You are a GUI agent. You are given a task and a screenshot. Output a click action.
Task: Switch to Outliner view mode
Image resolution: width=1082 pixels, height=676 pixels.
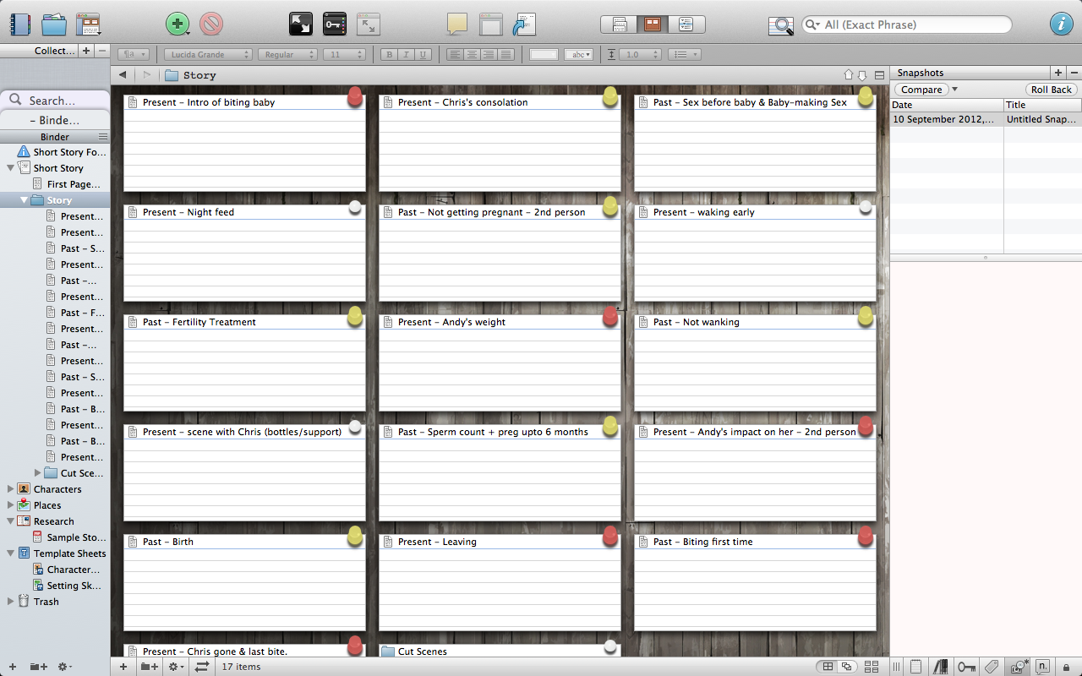click(686, 25)
